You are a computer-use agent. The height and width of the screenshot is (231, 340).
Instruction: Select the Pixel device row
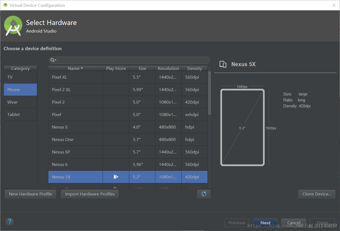point(128,115)
